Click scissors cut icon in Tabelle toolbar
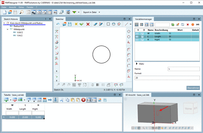The width and height of the screenshot is (203, 133). [61, 100]
